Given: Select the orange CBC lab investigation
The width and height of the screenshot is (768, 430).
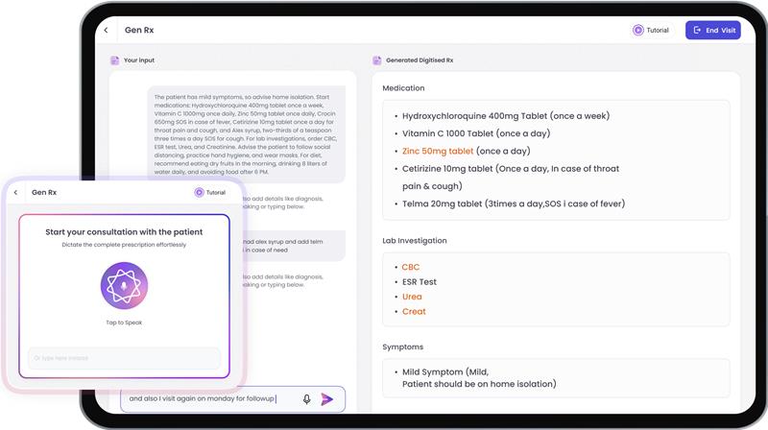Looking at the screenshot, I should click(410, 267).
